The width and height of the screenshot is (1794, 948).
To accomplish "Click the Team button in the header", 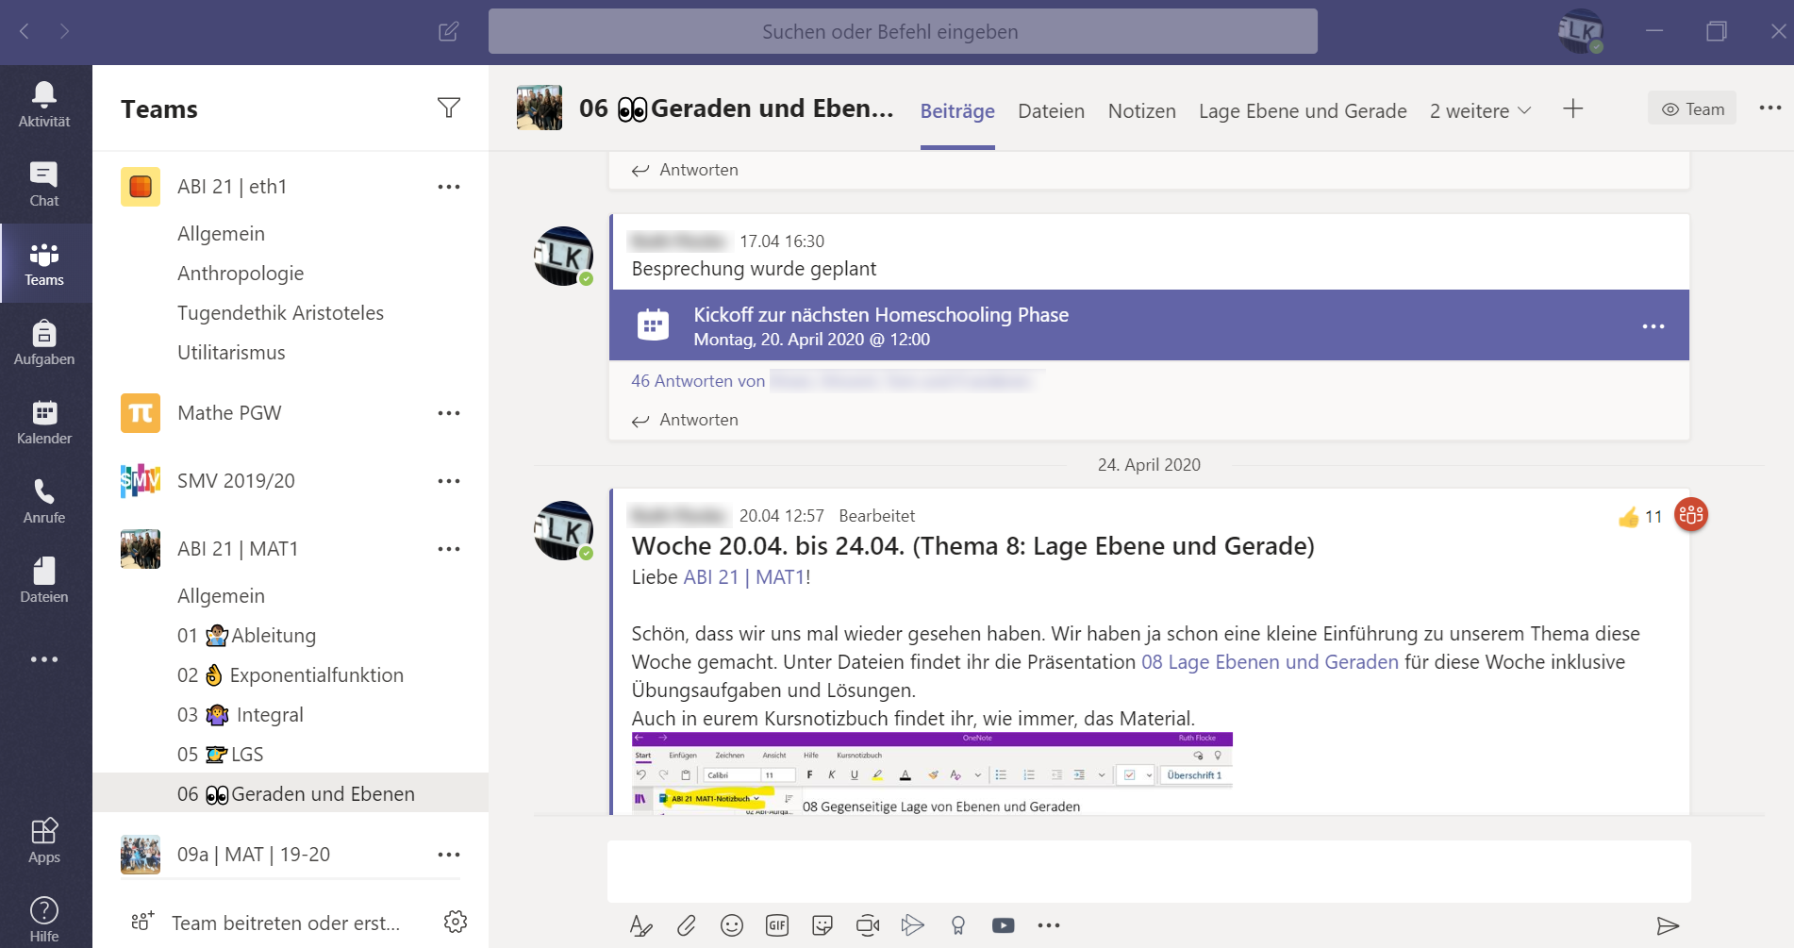I will tap(1691, 108).
